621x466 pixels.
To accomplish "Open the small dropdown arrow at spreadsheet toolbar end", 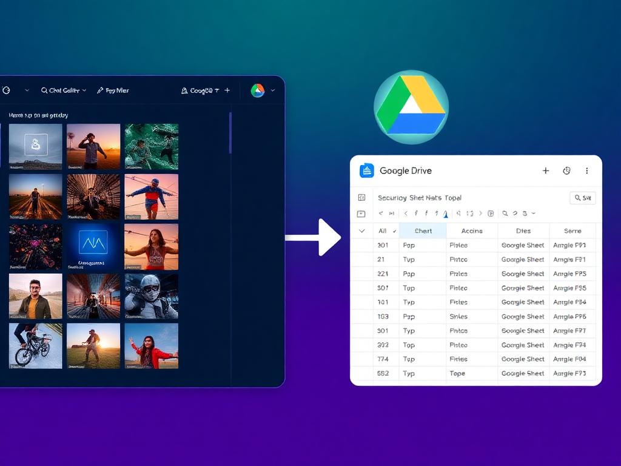I will [x=534, y=214].
